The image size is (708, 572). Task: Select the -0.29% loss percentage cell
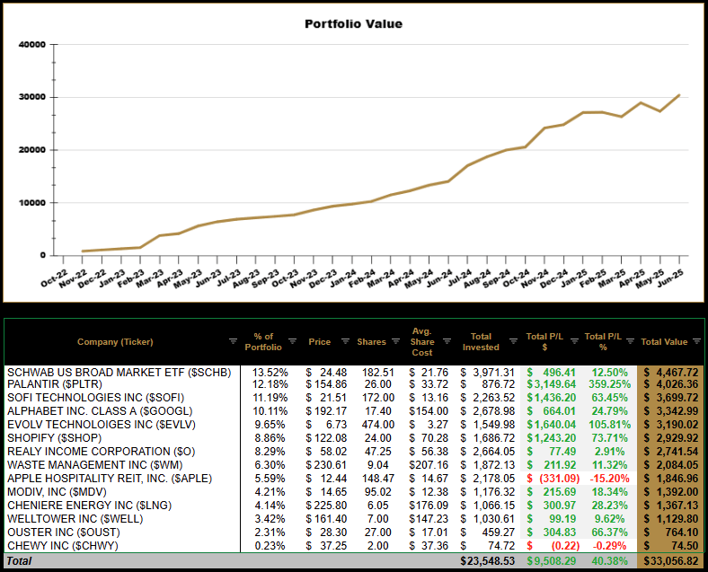(x=609, y=546)
